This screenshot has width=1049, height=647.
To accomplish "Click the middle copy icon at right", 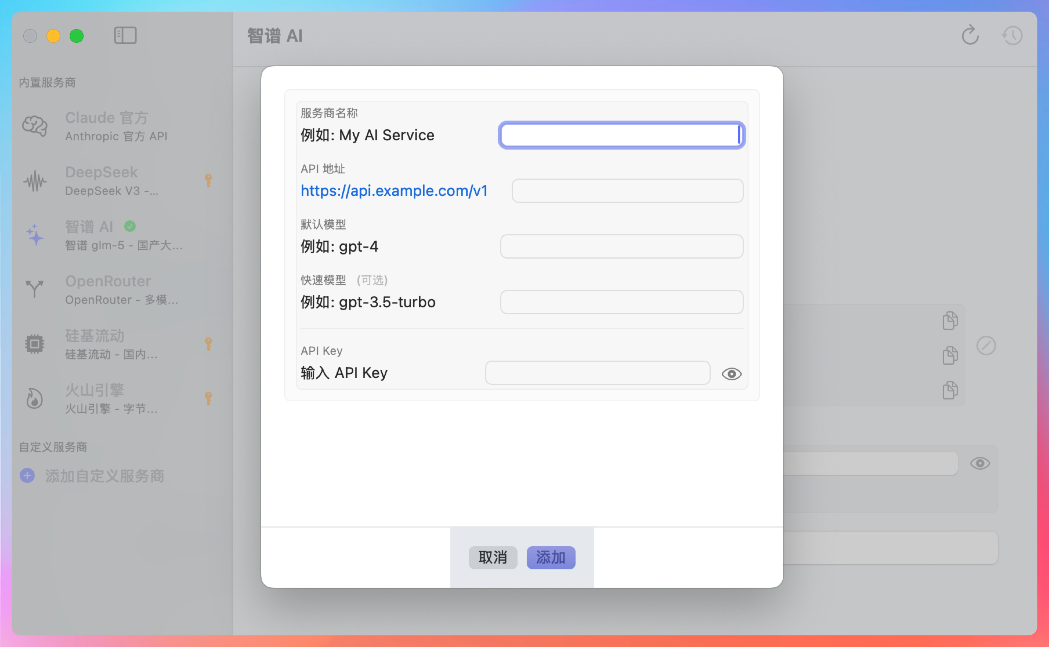I will [x=950, y=355].
